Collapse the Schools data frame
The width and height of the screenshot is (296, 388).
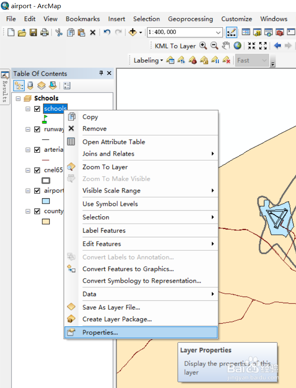point(18,98)
